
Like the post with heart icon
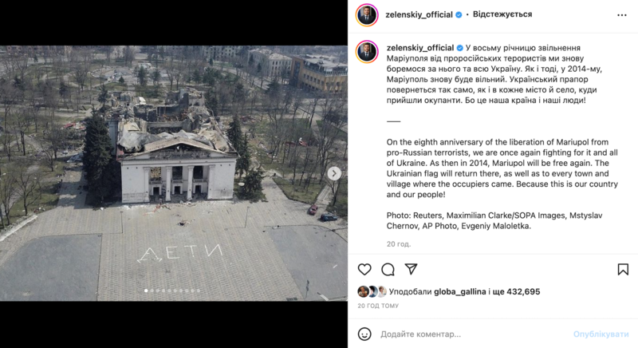(364, 270)
